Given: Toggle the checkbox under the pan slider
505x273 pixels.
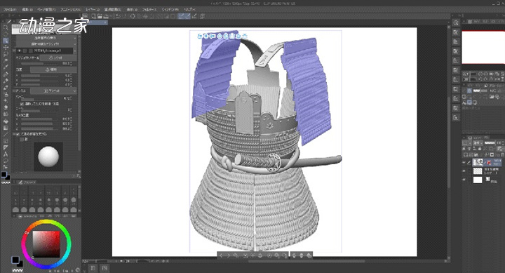Looking at the screenshot, I should (22, 104).
